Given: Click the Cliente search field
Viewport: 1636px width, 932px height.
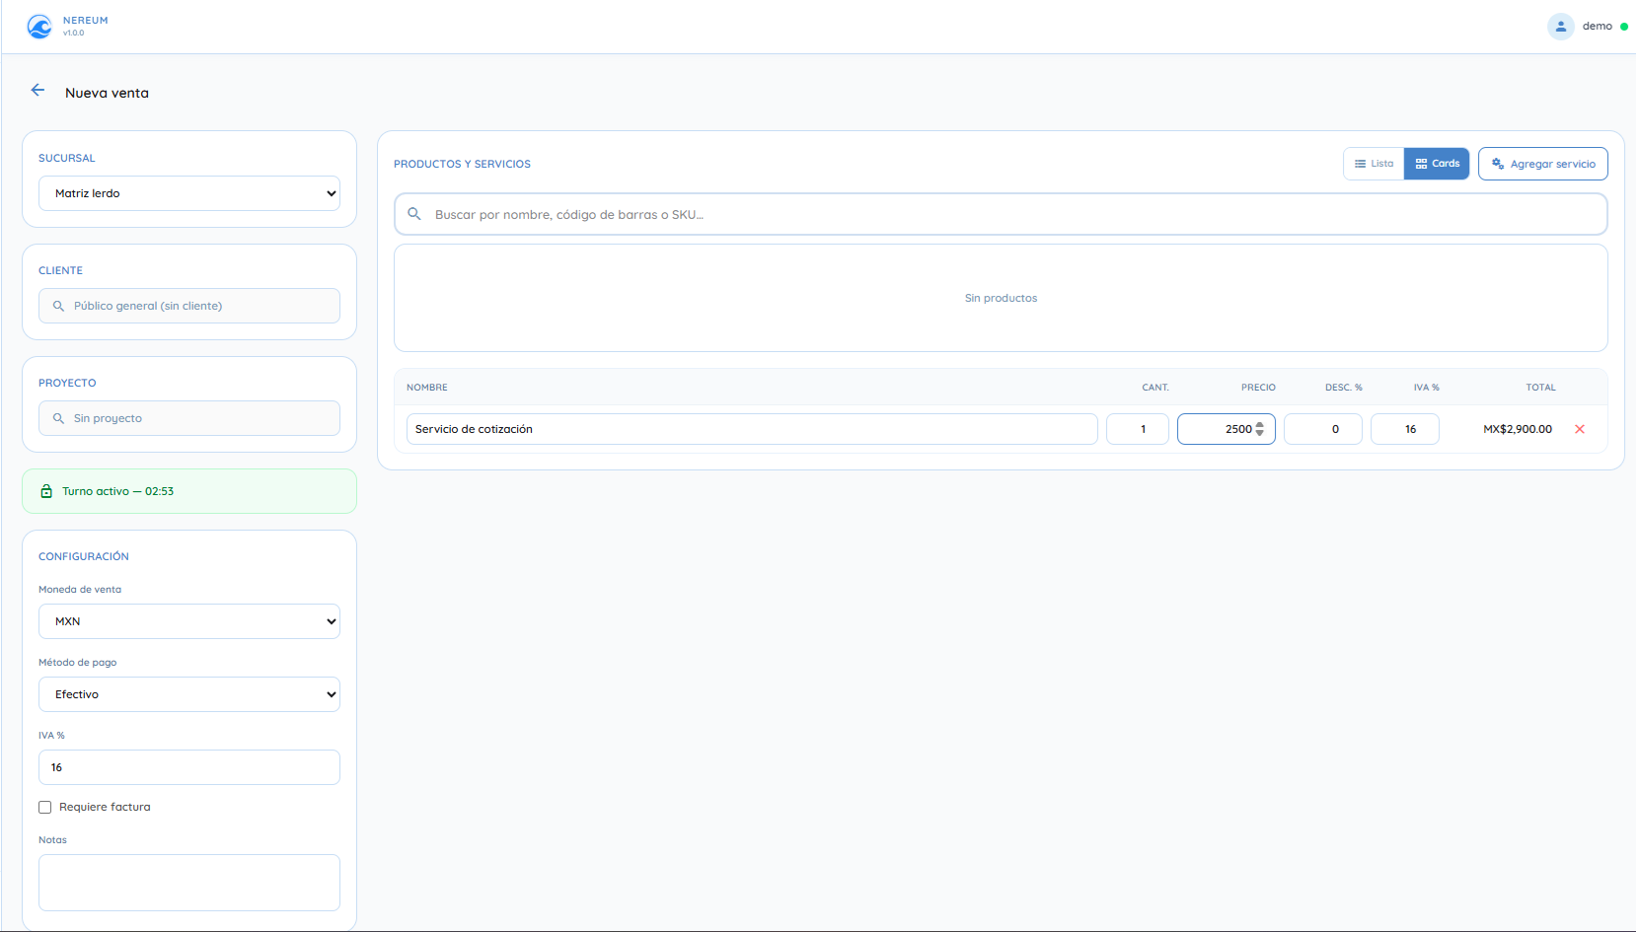Looking at the screenshot, I should (x=189, y=306).
